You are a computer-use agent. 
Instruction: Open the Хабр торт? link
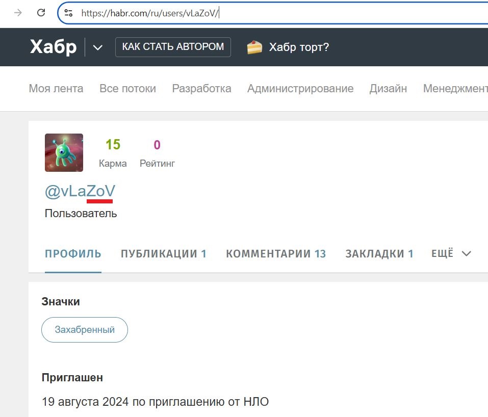pos(299,47)
